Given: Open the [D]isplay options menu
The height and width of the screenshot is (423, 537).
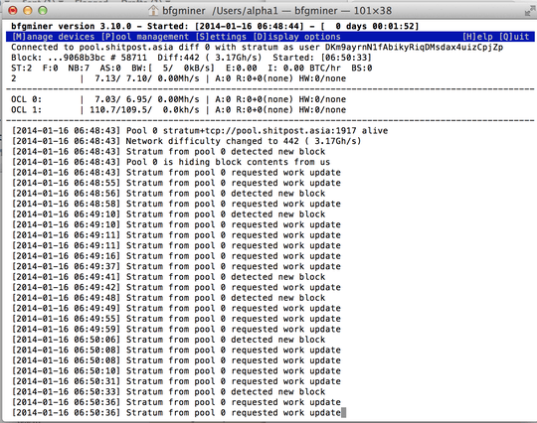Looking at the screenshot, I should (x=296, y=37).
